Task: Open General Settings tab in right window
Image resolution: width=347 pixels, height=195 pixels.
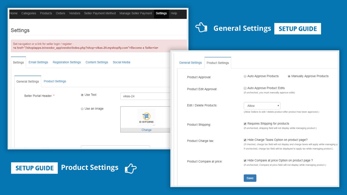Action: (x=191, y=63)
